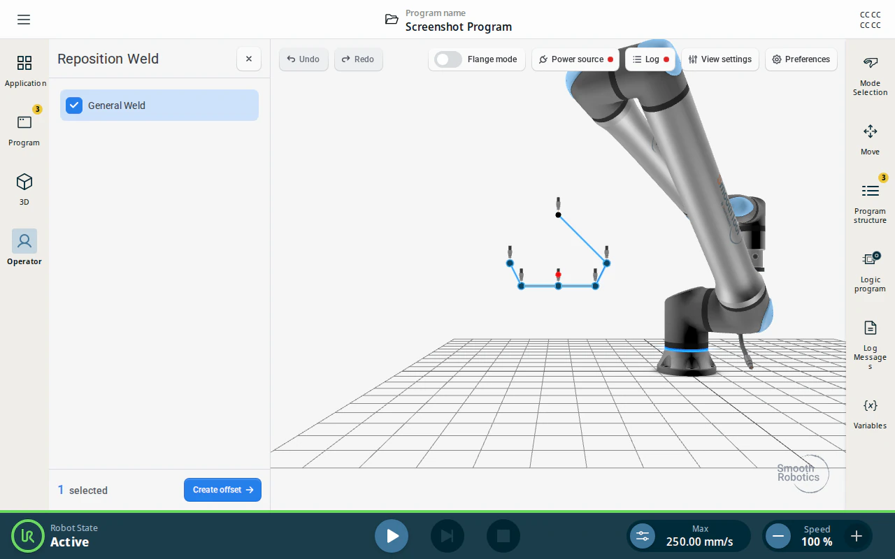Close the Reposition Weld panel
Viewport: 895px width, 559px height.
pyautogui.click(x=249, y=59)
